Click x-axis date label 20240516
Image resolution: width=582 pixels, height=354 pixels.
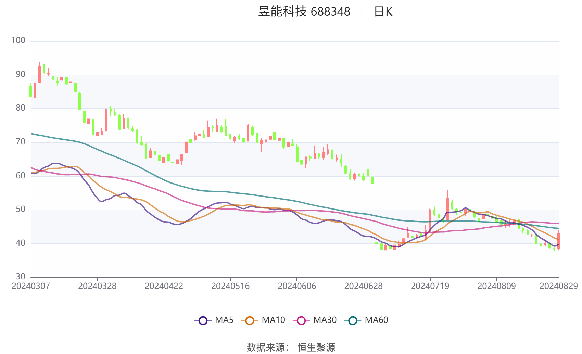click(x=230, y=286)
